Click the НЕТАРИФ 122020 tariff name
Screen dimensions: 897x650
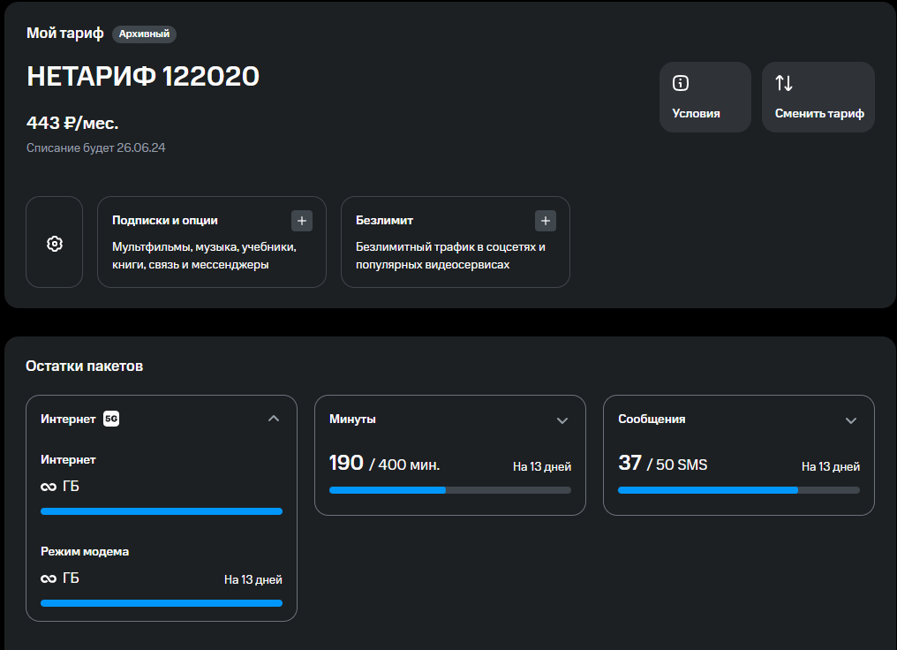coord(143,77)
